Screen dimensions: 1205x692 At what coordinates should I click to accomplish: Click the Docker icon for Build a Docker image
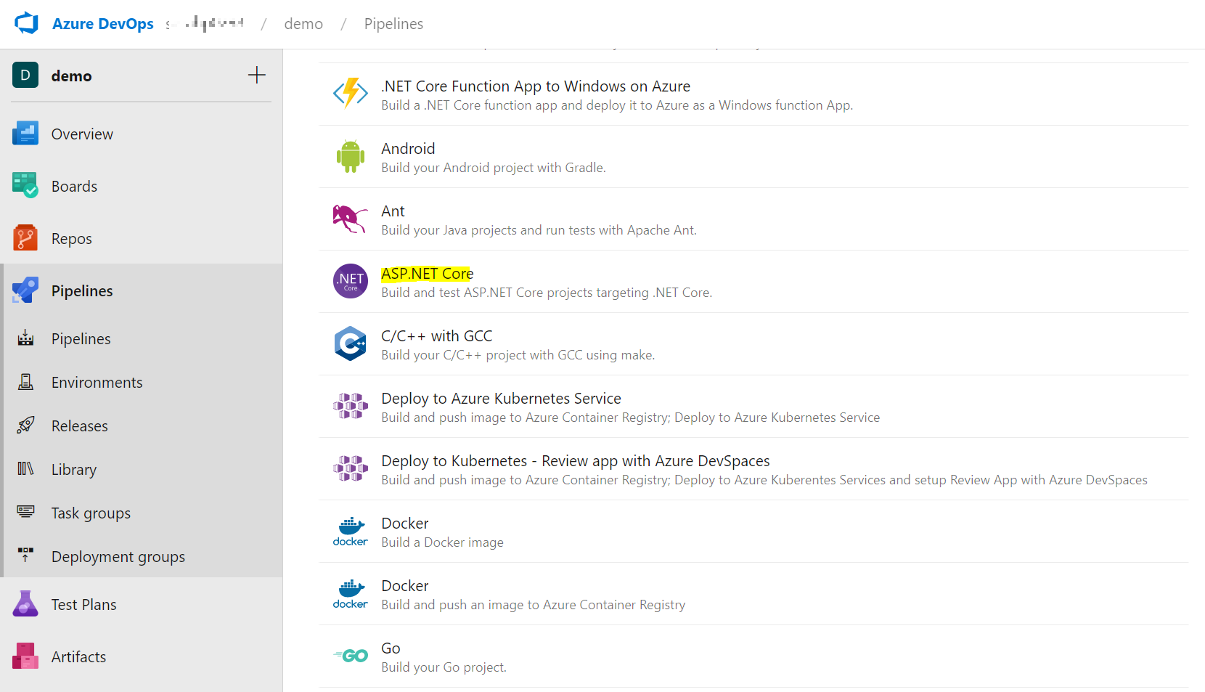tap(351, 532)
